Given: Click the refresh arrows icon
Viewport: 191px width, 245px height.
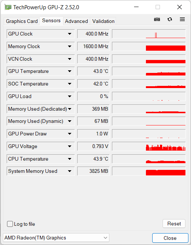Looking at the screenshot, I should [x=170, y=19].
